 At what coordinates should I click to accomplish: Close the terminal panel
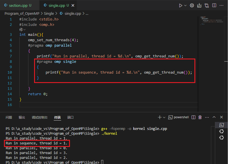(x=221, y=117)
